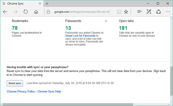Open a new tab with plus button
The image size is (173, 106).
pos(47,4)
